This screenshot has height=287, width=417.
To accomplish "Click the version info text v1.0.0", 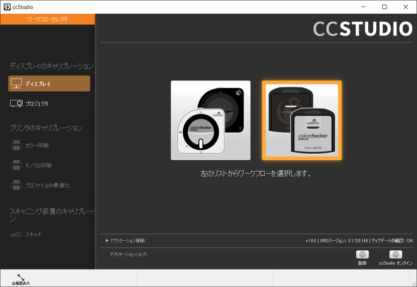I will pos(311,241).
